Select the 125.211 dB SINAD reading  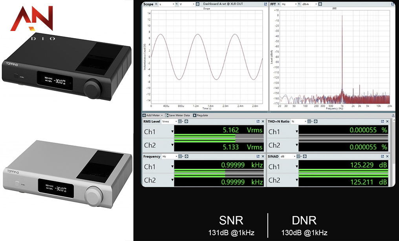tap(369, 182)
